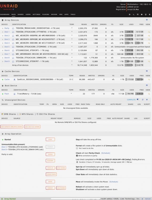Browse Disk 1 folder view icon
152x200 pixels.
pyautogui.click(x=149, y=32)
